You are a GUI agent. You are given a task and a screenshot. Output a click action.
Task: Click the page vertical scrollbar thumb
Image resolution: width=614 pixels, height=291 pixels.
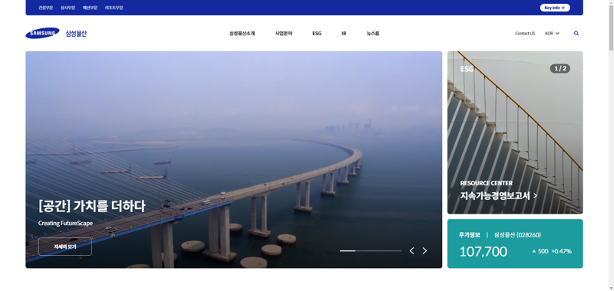tap(611, 28)
